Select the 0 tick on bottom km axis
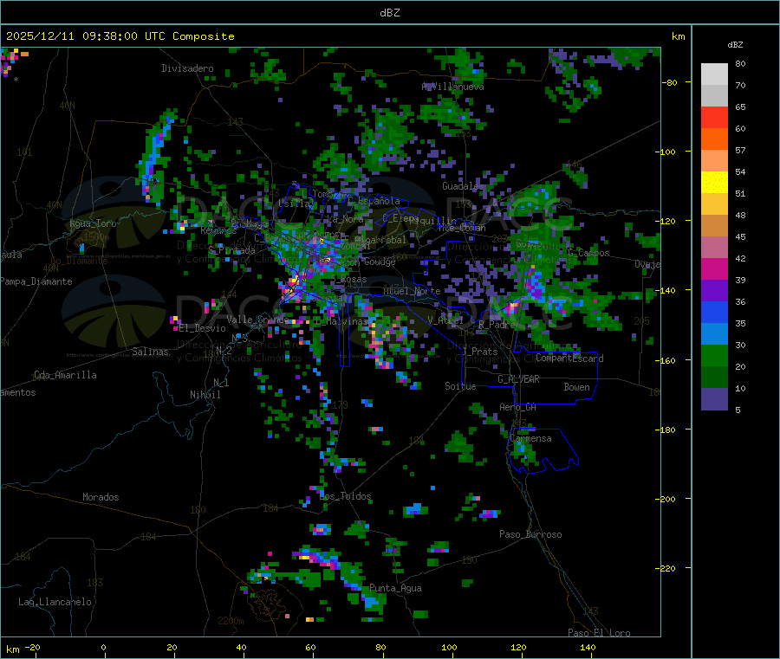Image resolution: width=780 pixels, height=659 pixels. point(103,647)
